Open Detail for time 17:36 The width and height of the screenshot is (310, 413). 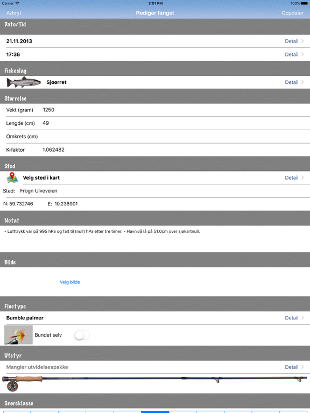click(x=294, y=54)
